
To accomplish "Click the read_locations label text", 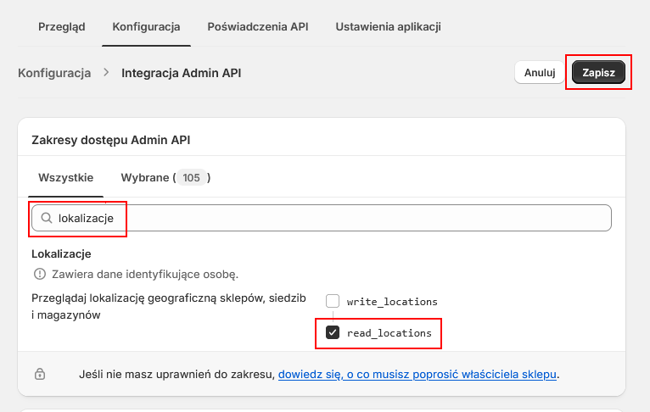I will 389,333.
